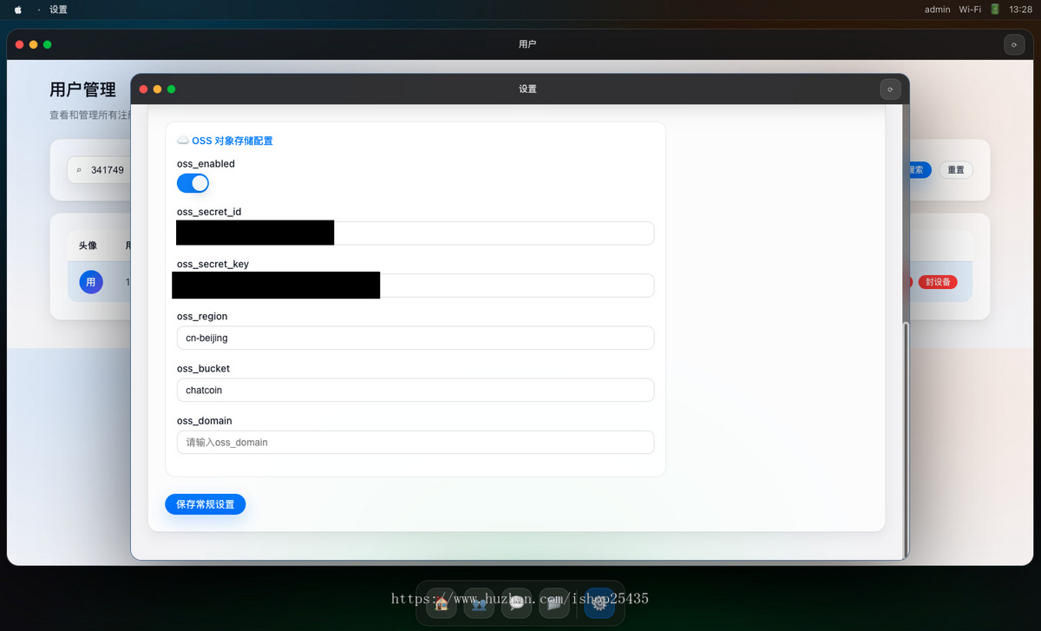Viewport: 1041px width, 631px height.
Task: Toggle the oss_enabled switch off
Action: tap(193, 183)
